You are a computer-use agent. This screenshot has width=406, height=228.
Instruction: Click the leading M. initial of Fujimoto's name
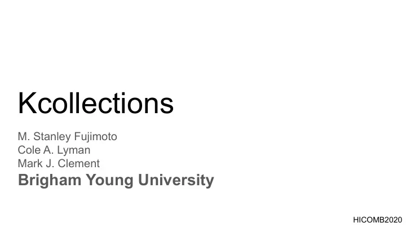pos(24,136)
